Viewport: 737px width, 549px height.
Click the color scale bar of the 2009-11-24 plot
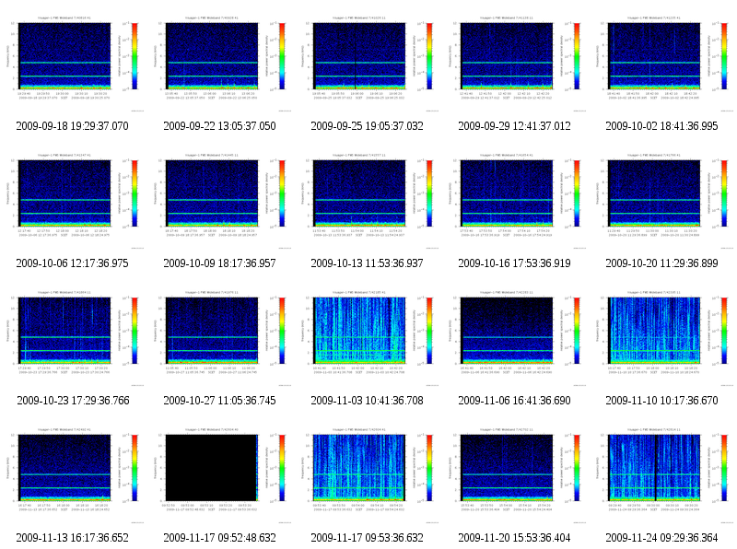click(x=725, y=468)
